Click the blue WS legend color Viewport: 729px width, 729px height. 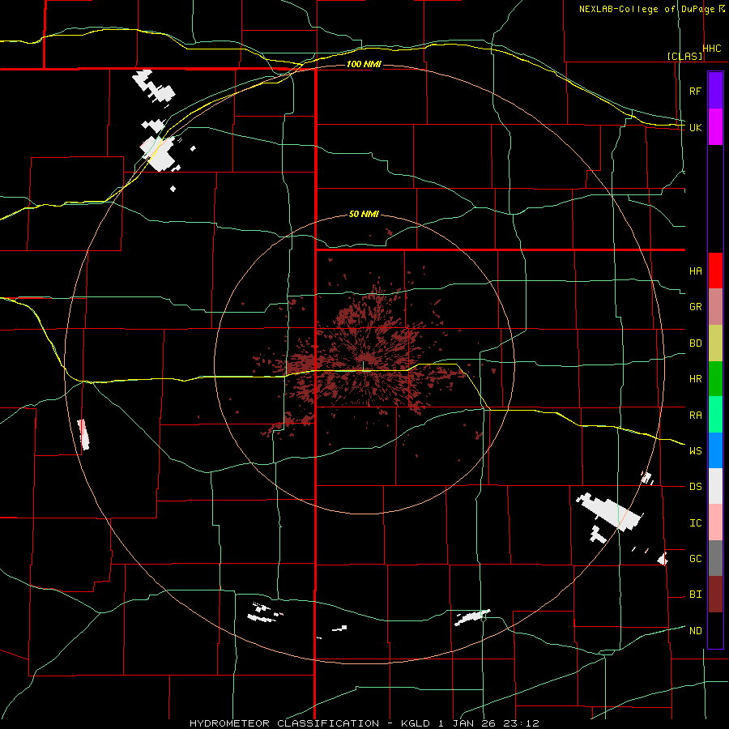click(x=715, y=450)
